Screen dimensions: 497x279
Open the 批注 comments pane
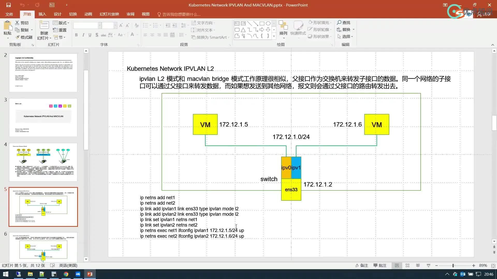380,265
